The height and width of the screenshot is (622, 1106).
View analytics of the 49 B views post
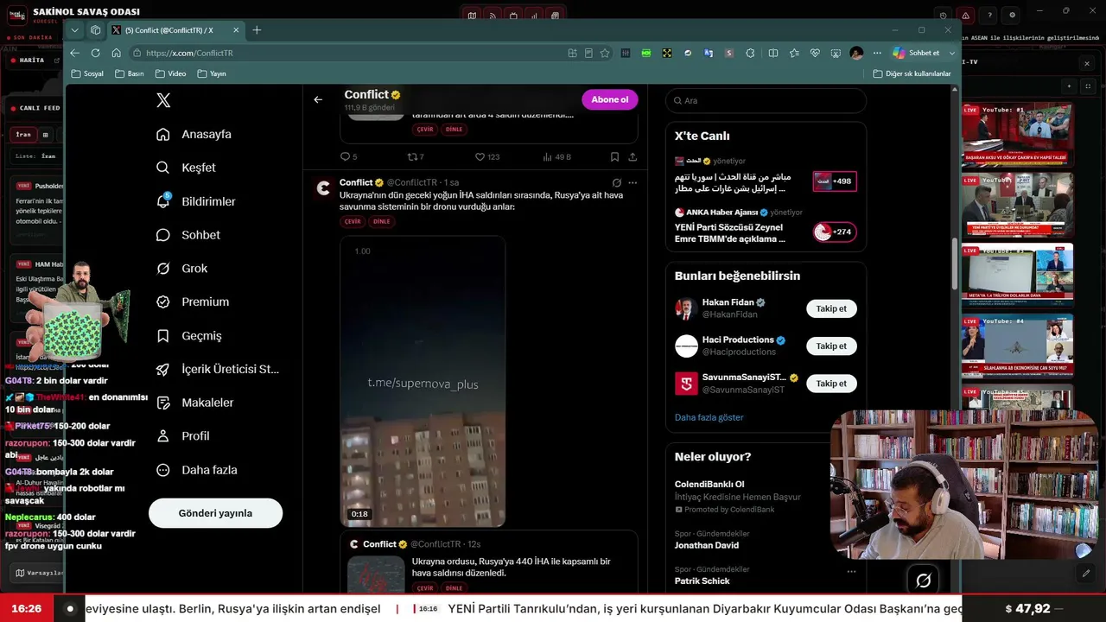(x=556, y=157)
